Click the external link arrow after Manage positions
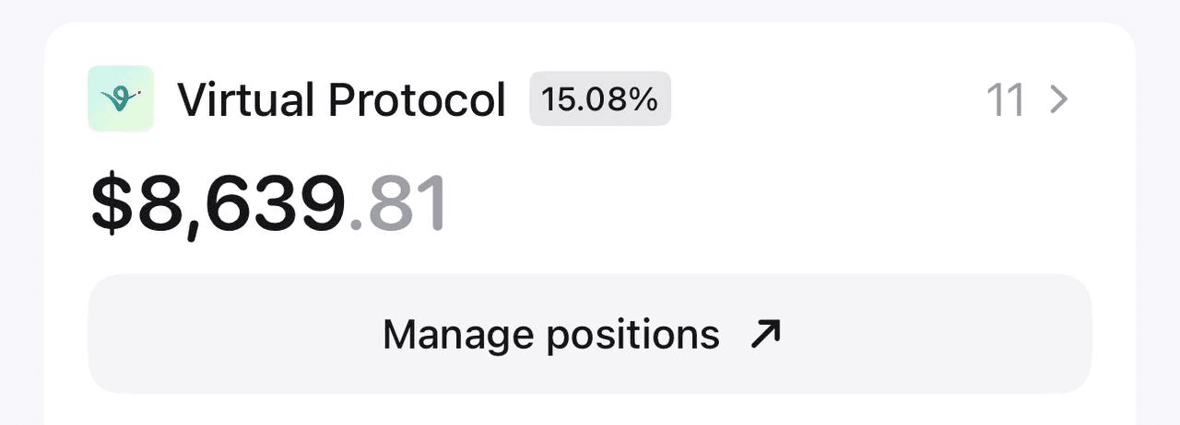This screenshot has height=425, width=1180. tap(765, 335)
